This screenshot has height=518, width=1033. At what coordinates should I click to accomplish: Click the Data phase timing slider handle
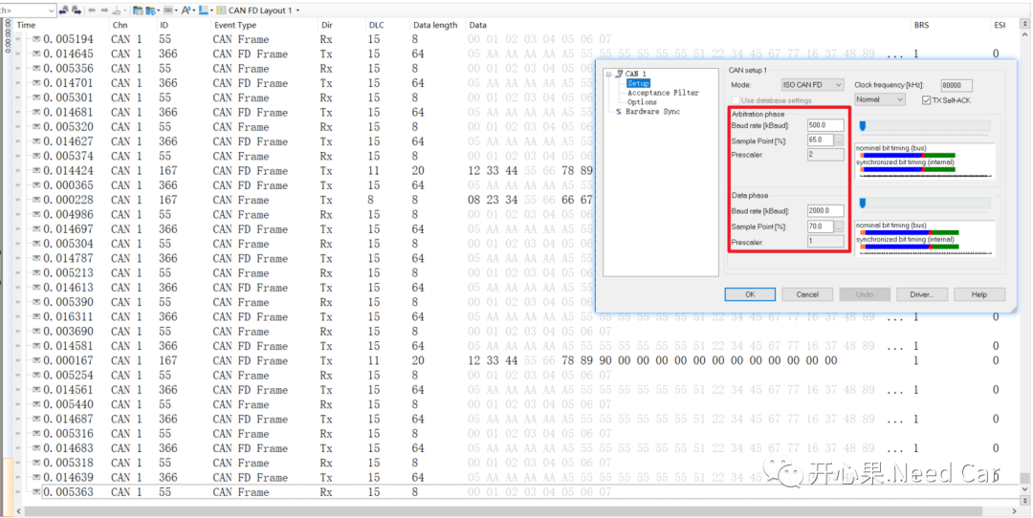coord(863,204)
